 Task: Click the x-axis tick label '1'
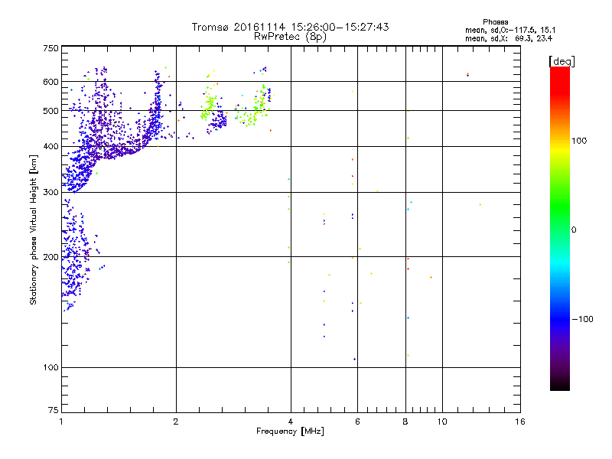[61, 422]
